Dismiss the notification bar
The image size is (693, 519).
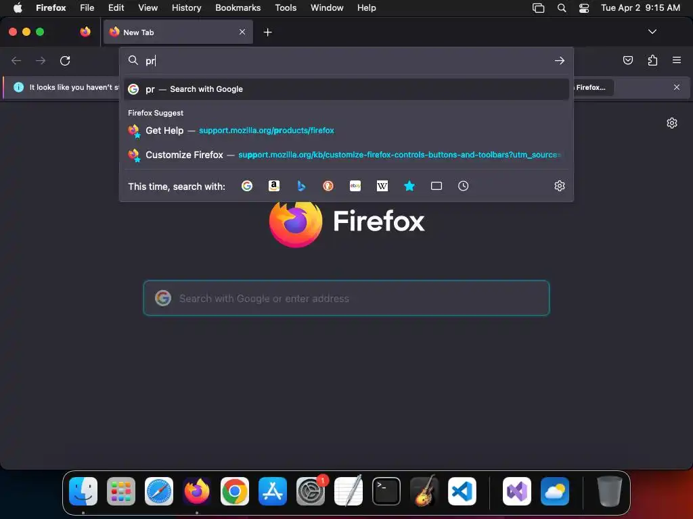pyautogui.click(x=677, y=87)
